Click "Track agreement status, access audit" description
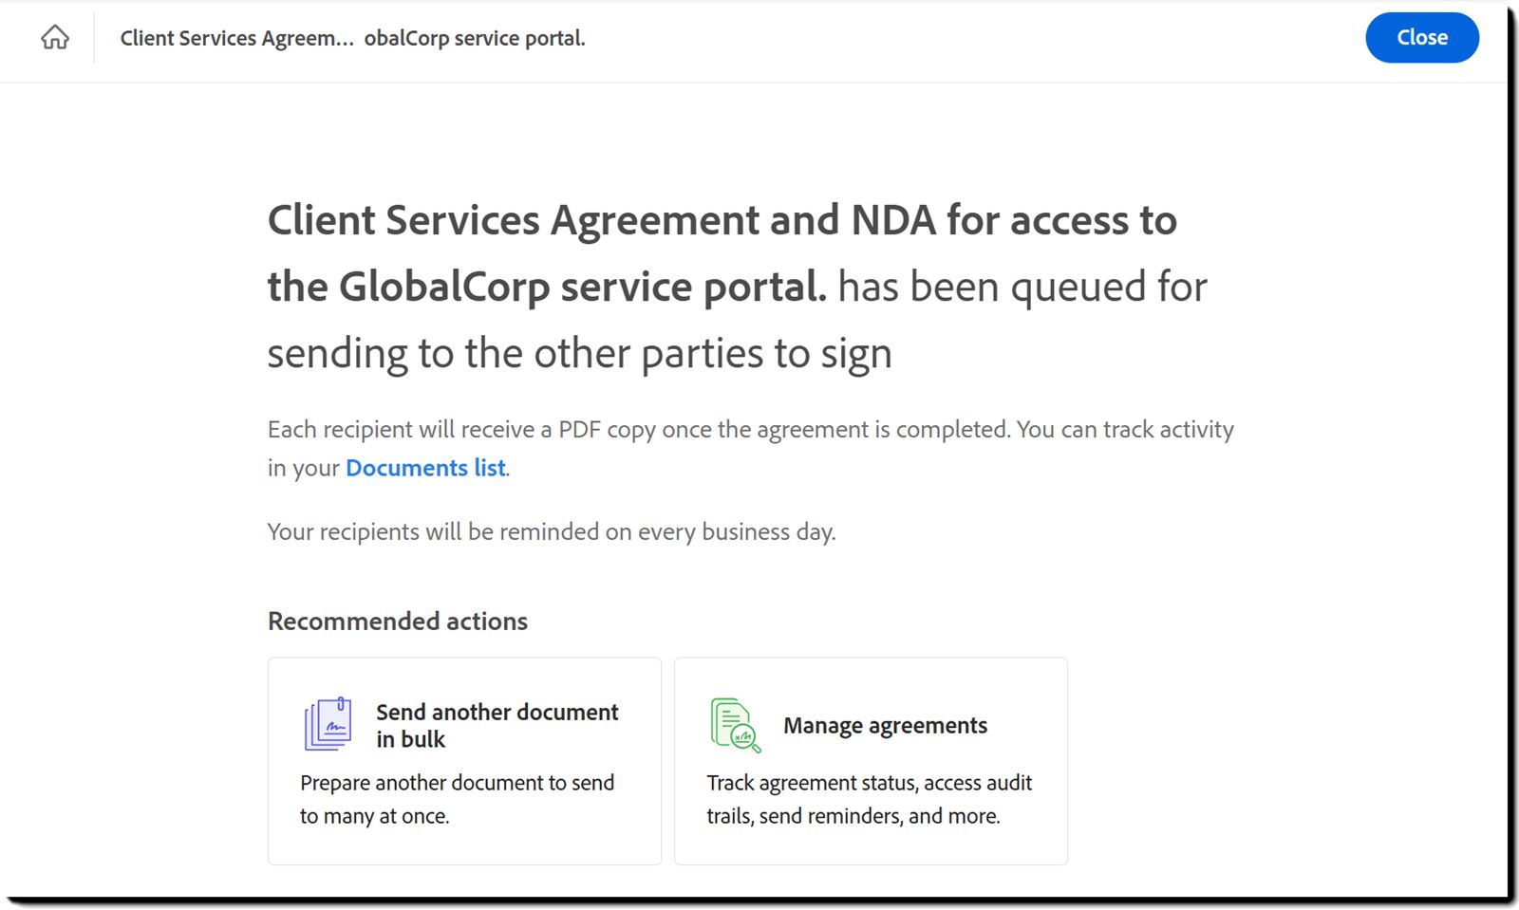Image resolution: width=1519 pixels, height=910 pixels. click(869, 783)
